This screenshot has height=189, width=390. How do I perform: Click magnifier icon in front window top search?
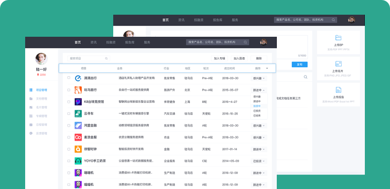pyautogui.click(x=245, y=43)
